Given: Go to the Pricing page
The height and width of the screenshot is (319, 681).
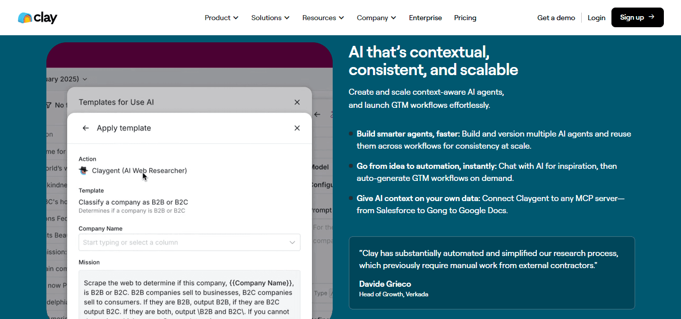Looking at the screenshot, I should tap(465, 18).
